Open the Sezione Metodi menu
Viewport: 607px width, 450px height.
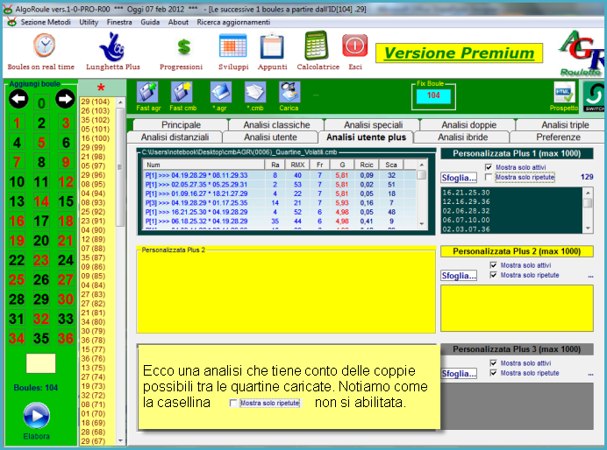(46, 22)
